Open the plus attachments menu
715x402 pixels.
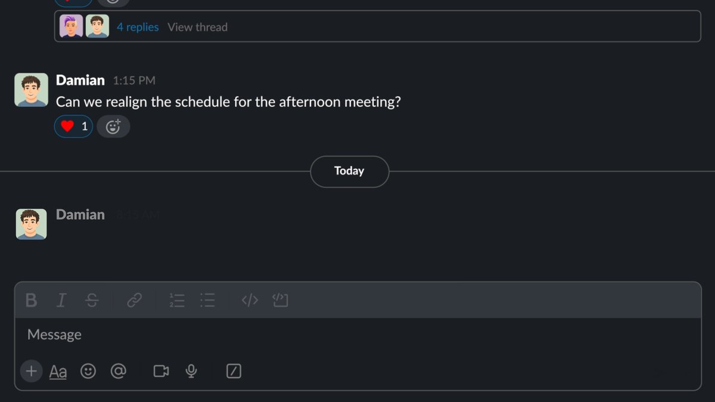click(31, 372)
